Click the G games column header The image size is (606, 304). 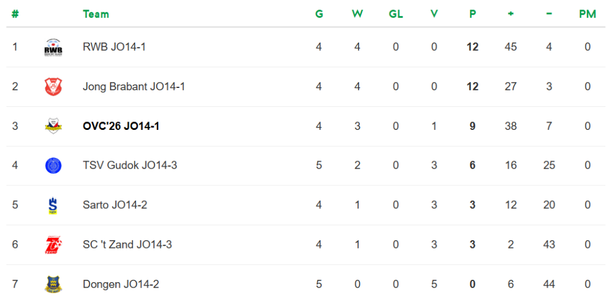319,14
